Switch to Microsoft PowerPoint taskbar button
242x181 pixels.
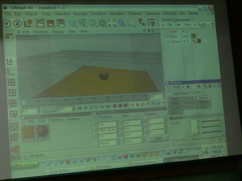click(145, 163)
